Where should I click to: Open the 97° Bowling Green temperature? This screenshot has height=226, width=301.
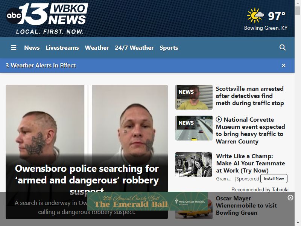(277, 16)
